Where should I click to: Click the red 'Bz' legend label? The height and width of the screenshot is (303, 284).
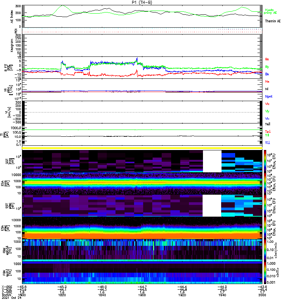pos(267,59)
